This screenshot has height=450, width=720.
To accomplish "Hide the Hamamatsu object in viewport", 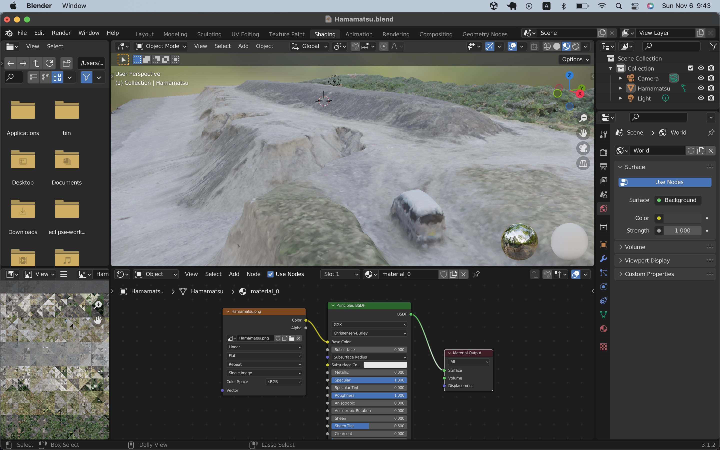I will [701, 88].
